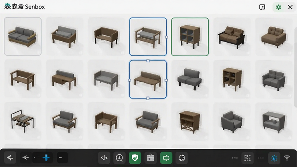Toggle the green shield check button
This screenshot has width=297, height=167.
click(135, 158)
